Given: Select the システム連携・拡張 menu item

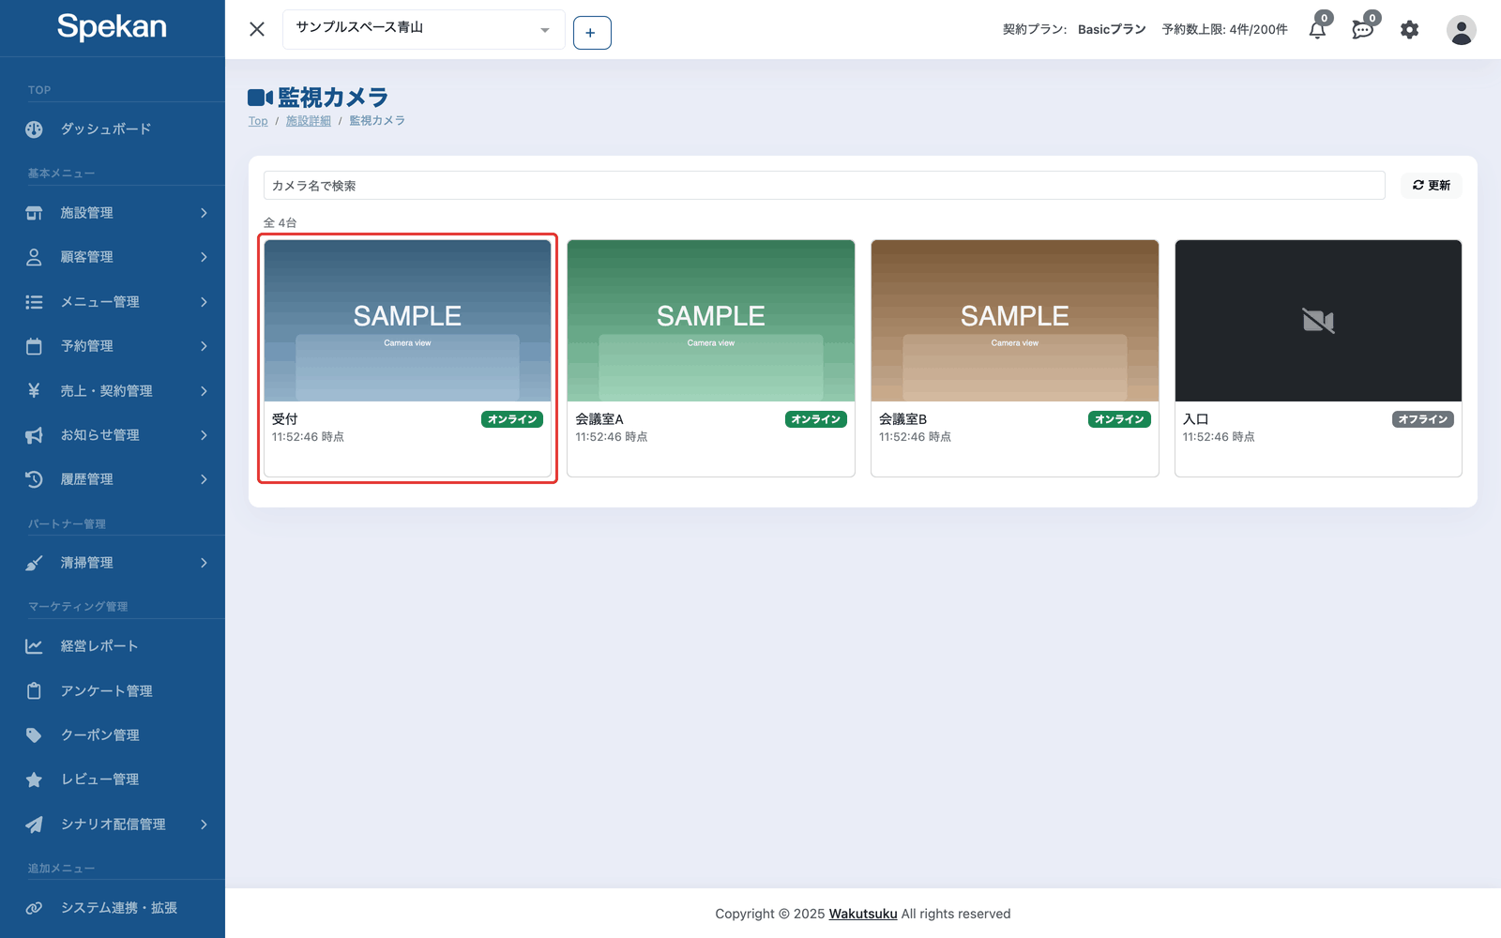Looking at the screenshot, I should coord(113,908).
